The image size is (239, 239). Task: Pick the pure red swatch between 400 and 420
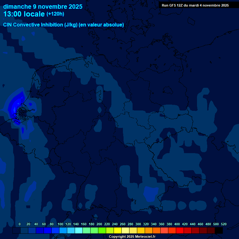pos(180,230)
